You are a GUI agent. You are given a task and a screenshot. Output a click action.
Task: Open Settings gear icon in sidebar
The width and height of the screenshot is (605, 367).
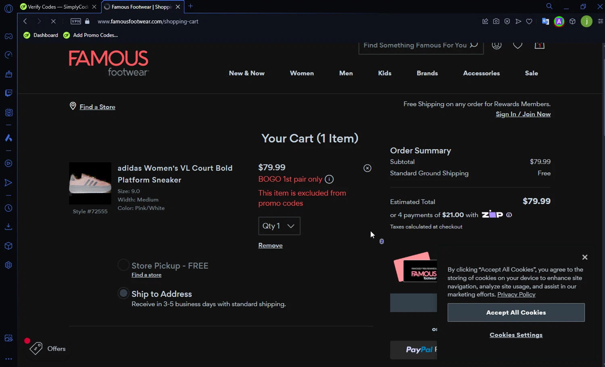tap(8, 265)
